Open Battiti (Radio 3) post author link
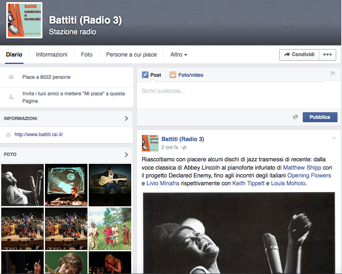Image resolution: width=342 pixels, height=274 pixels. pos(183,139)
